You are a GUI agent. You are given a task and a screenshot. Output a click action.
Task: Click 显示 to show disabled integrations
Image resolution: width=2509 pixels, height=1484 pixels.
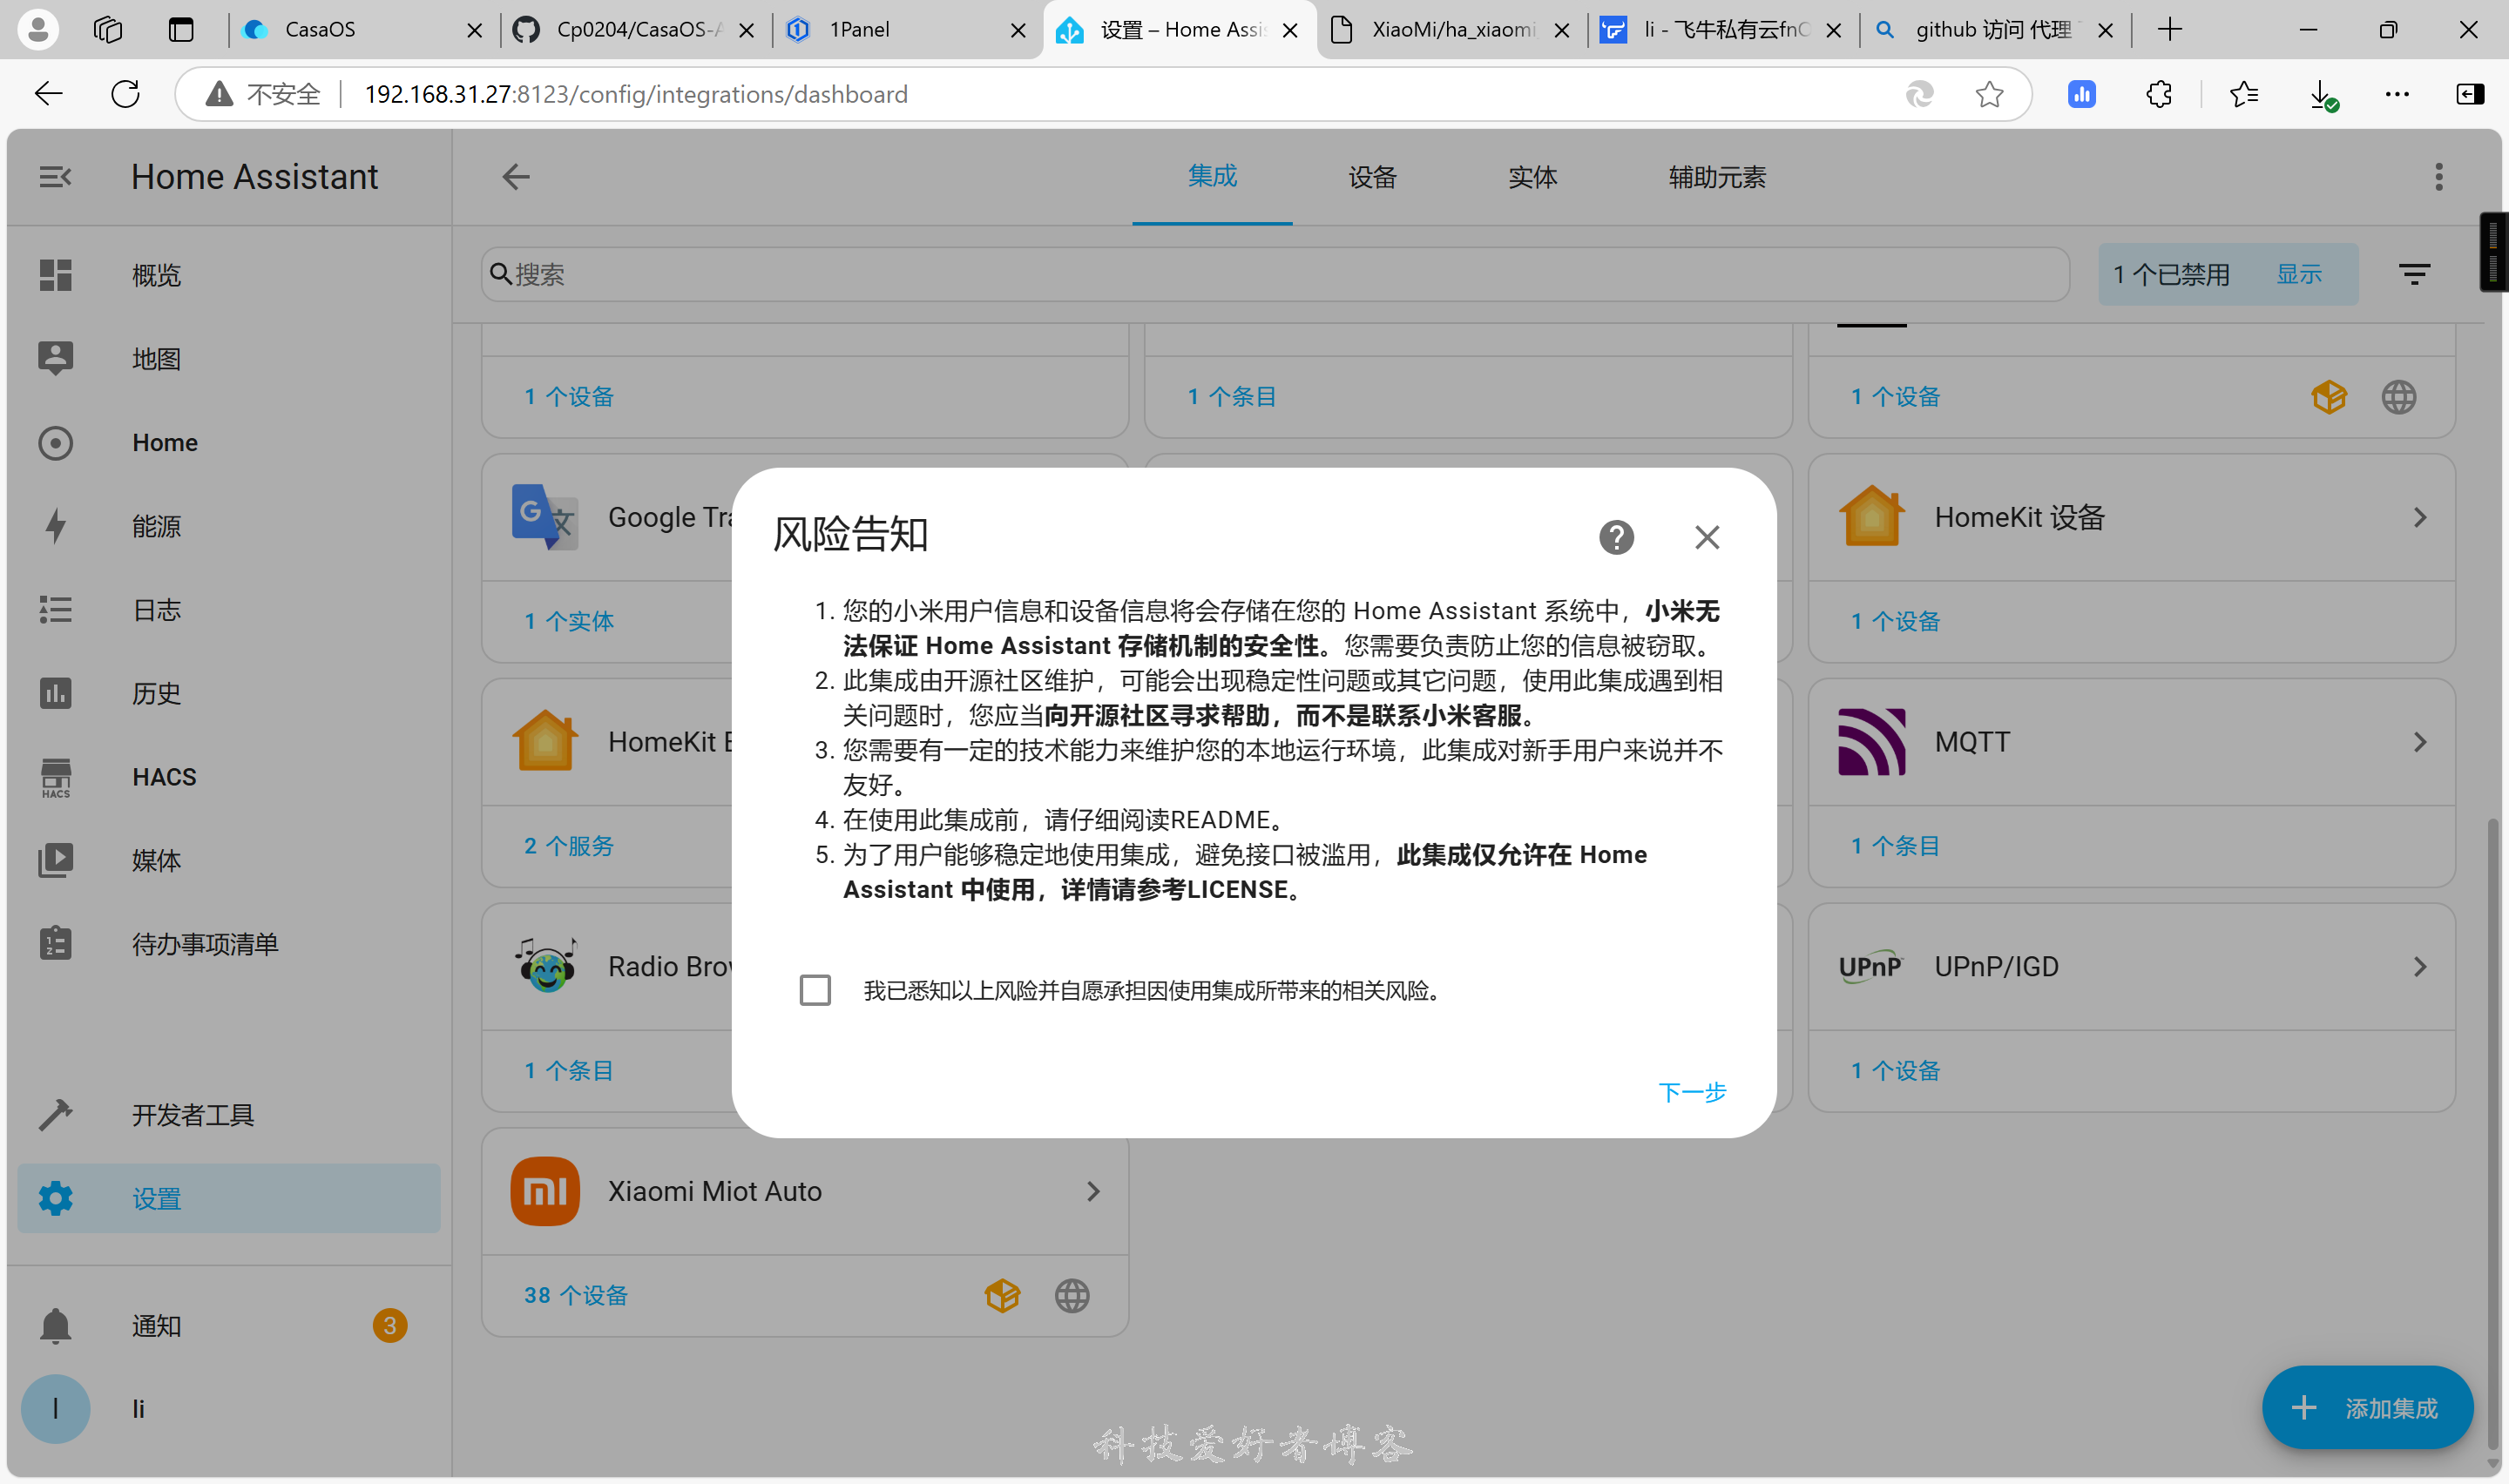2298,274
